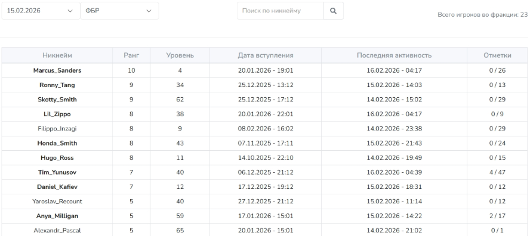The height and width of the screenshot is (245, 530).
Task: Sort by the Отметки column header
Action: pyautogui.click(x=497, y=55)
